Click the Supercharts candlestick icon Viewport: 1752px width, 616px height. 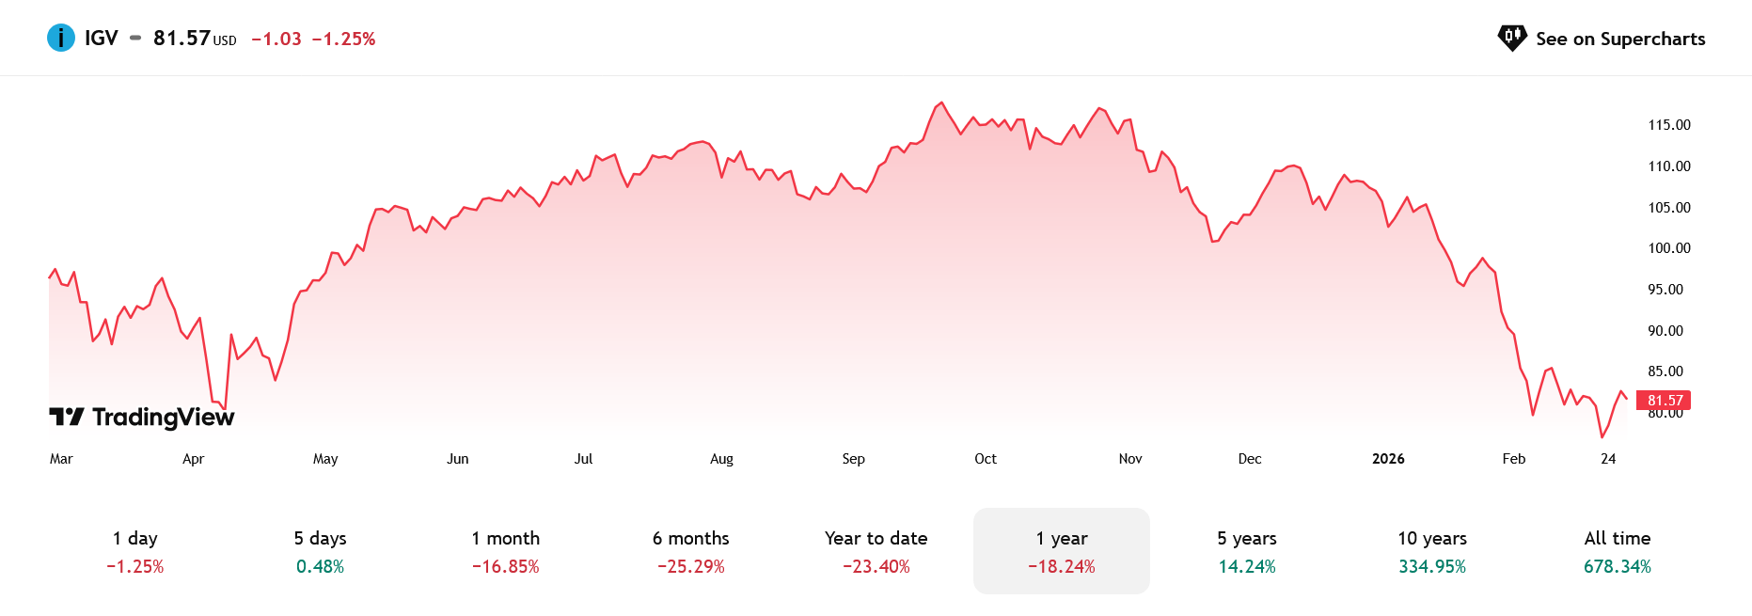[1512, 38]
